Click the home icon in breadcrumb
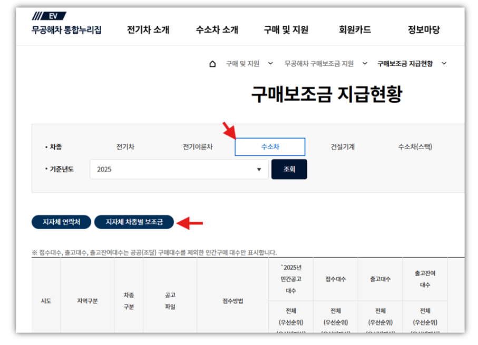Image resolution: width=478 pixels, height=345 pixels. point(212,64)
